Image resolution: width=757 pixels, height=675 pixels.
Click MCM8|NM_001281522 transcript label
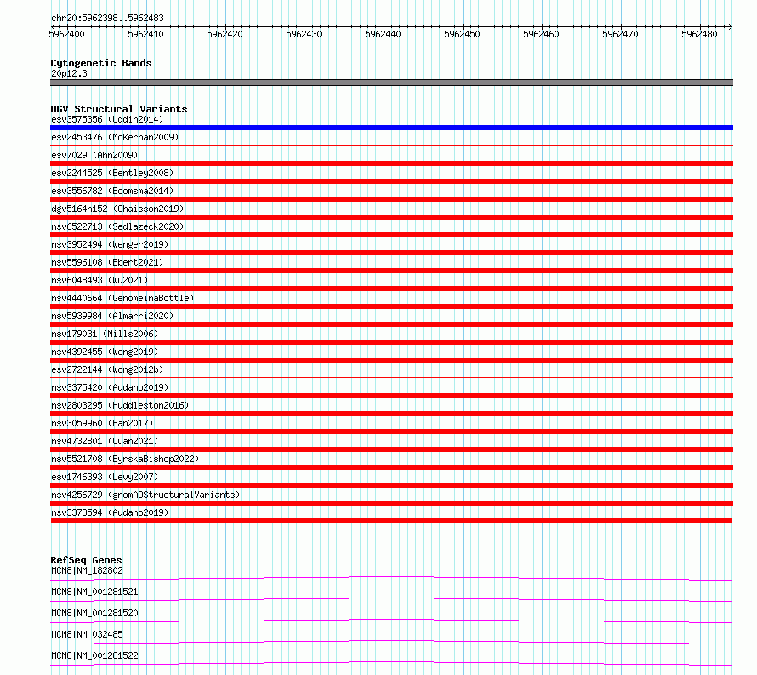pos(94,655)
